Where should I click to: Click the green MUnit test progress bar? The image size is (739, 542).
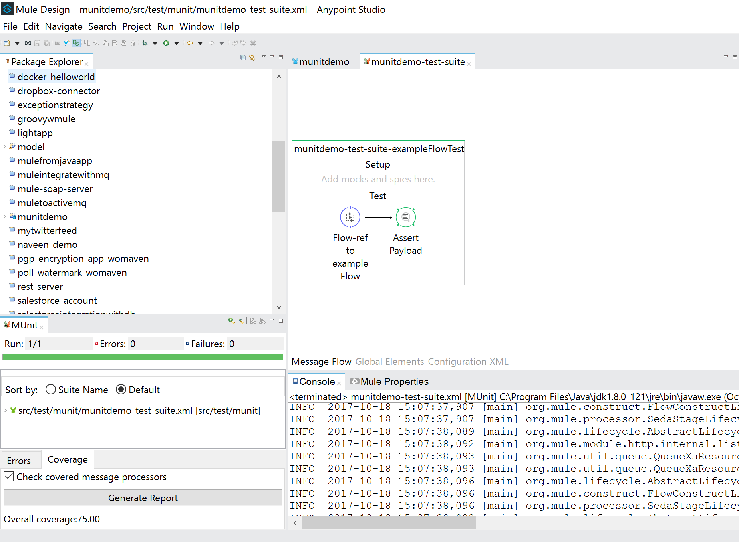[x=143, y=357]
